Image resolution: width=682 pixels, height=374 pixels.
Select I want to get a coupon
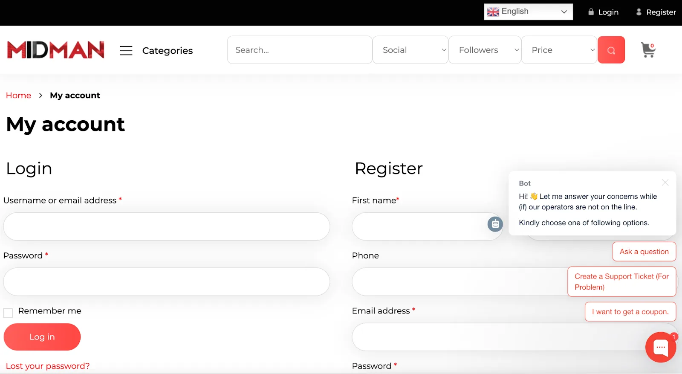[630, 312]
